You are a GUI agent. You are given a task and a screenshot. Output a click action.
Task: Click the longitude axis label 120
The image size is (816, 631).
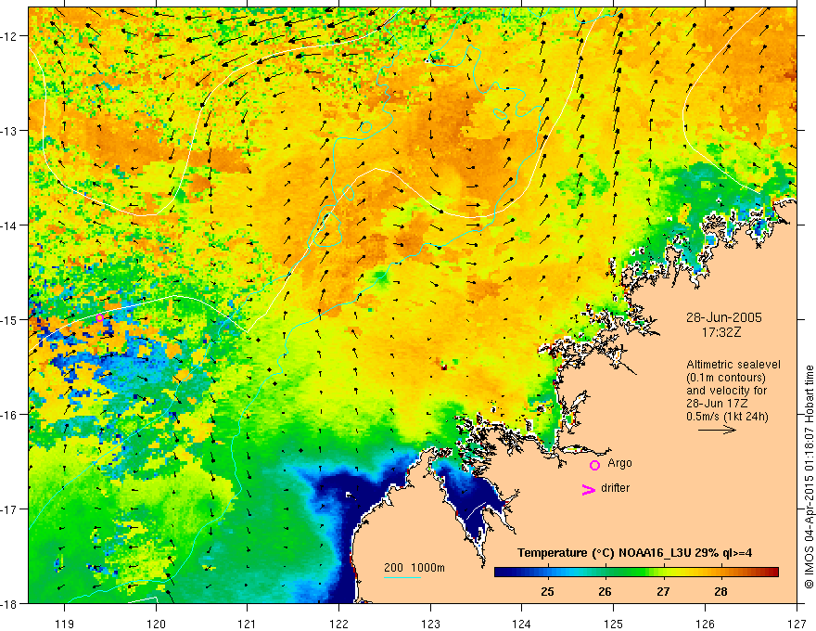click(x=156, y=624)
